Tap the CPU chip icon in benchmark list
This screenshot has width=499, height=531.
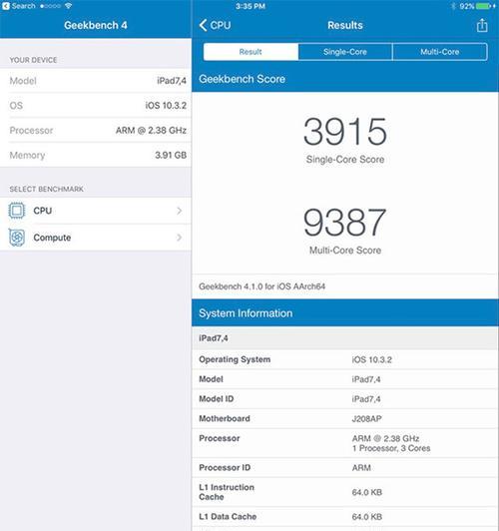click(17, 211)
